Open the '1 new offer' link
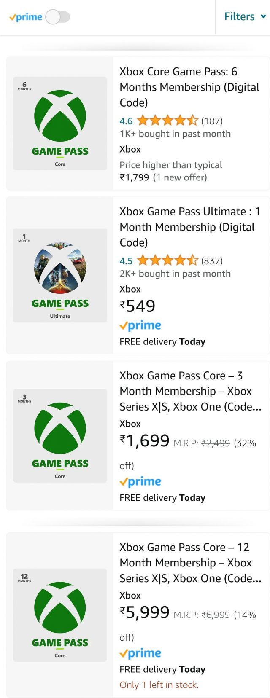Screen dimensions: 270x698 (x=180, y=177)
